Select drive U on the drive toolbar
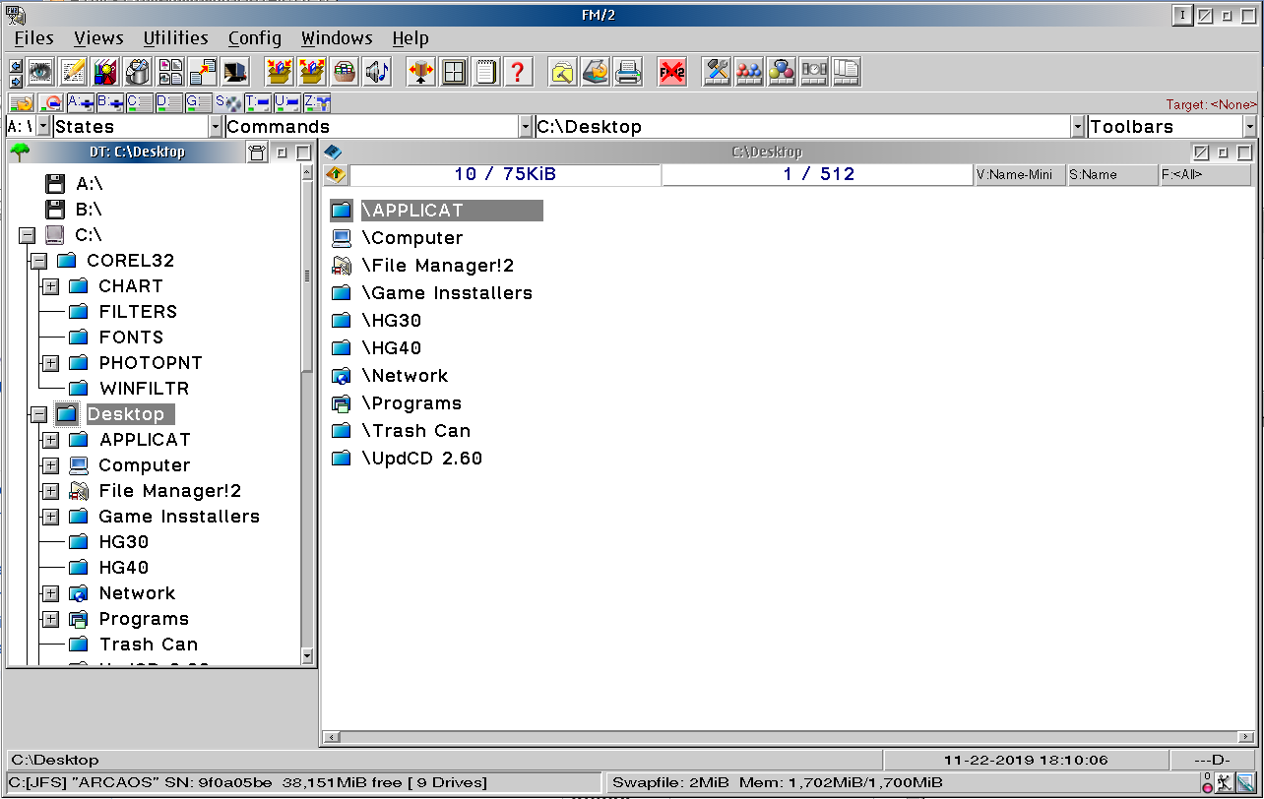1264x799 pixels. (288, 102)
